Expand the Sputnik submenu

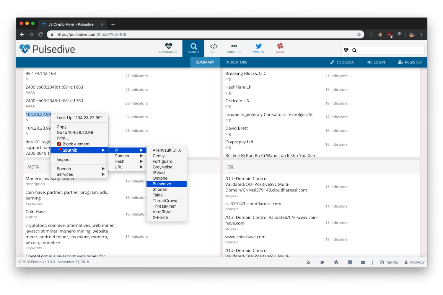click(79, 150)
